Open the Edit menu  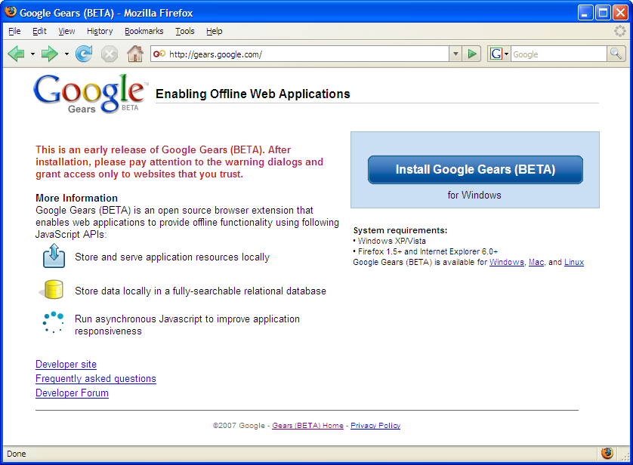[x=39, y=31]
